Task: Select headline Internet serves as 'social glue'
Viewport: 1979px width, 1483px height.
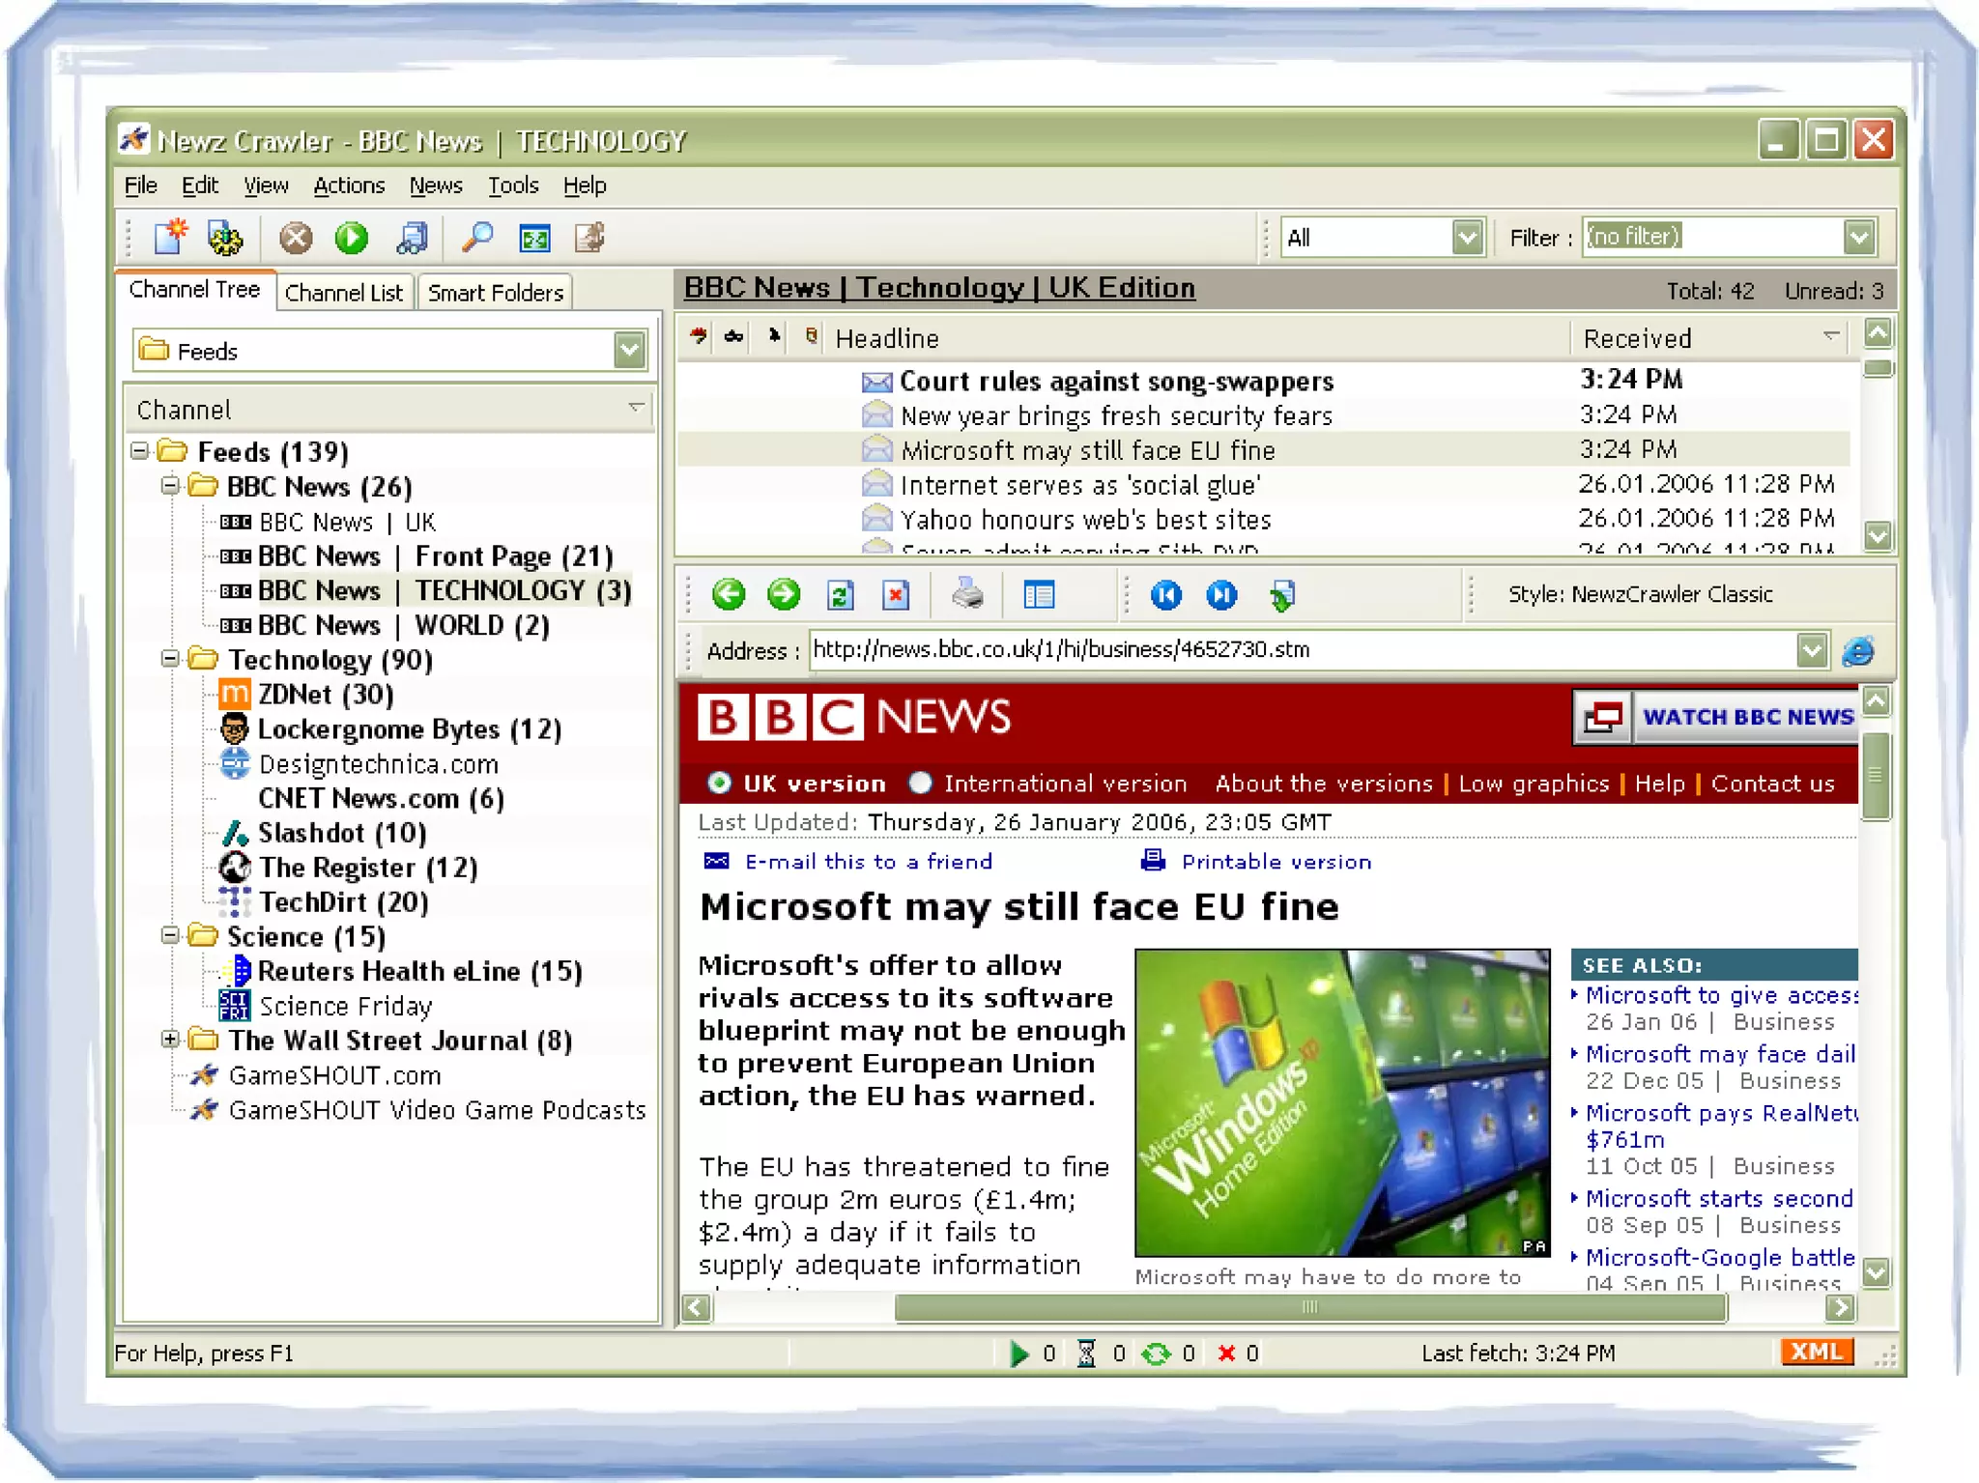Action: tap(1080, 485)
